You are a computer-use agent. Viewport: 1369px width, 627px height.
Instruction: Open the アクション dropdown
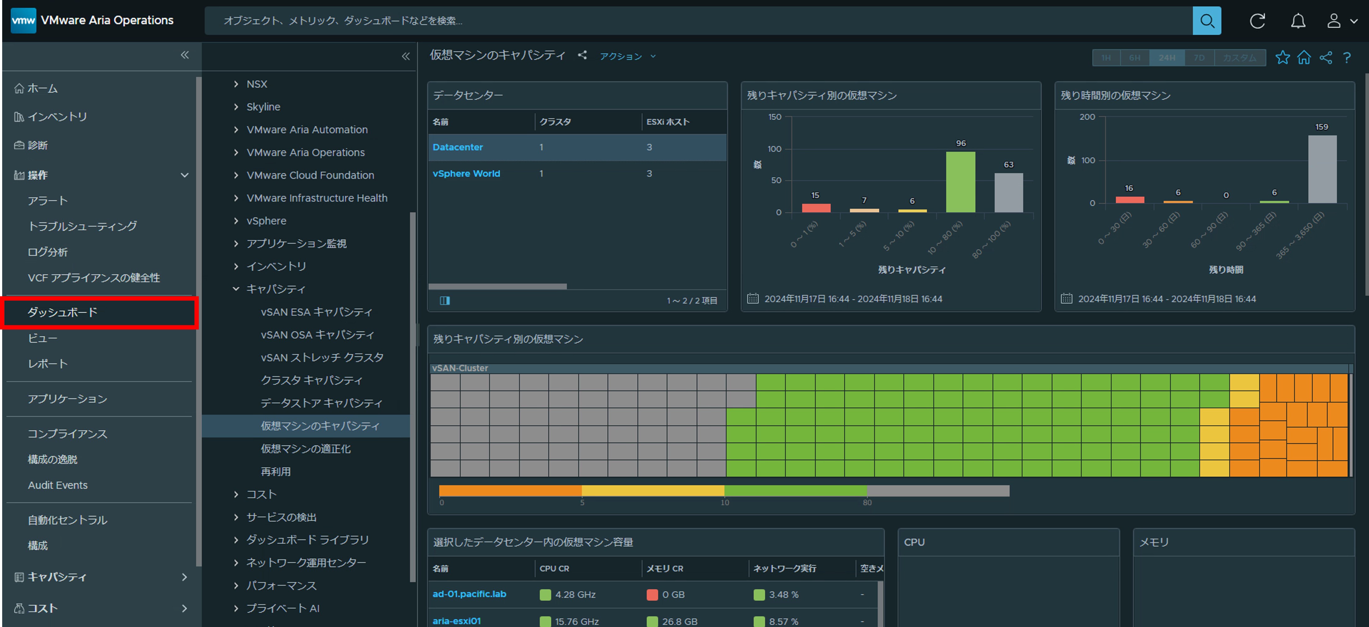[x=627, y=56]
